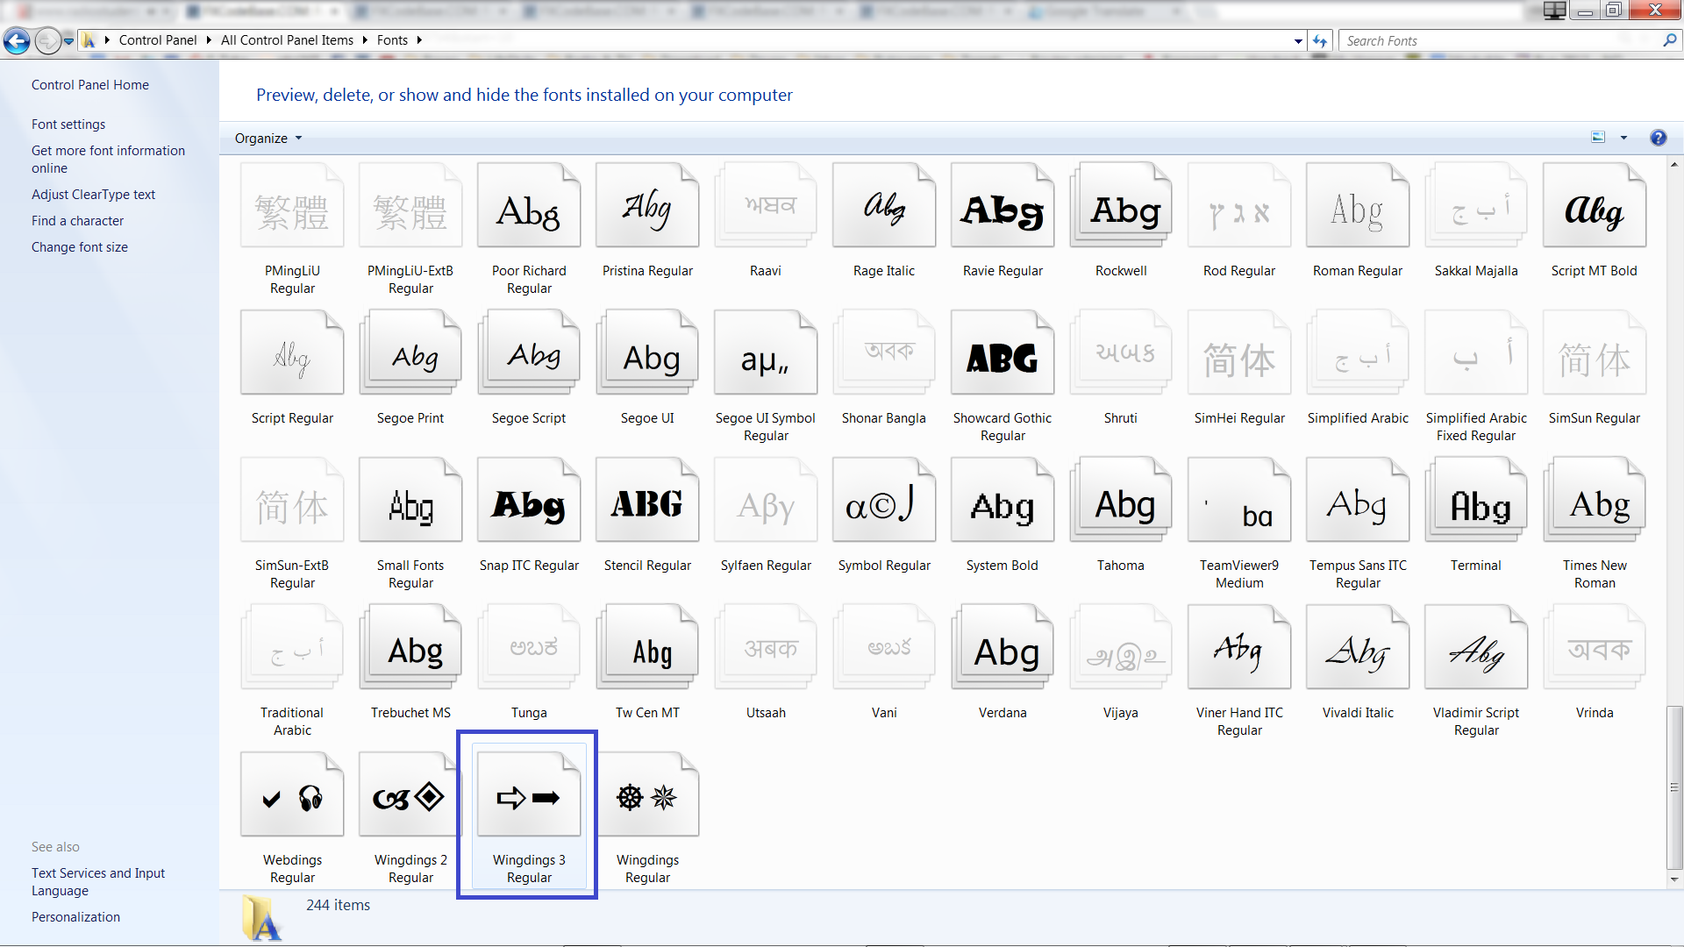The width and height of the screenshot is (1684, 947).
Task: Select the Script MT Bold font icon
Action: 1595,204
